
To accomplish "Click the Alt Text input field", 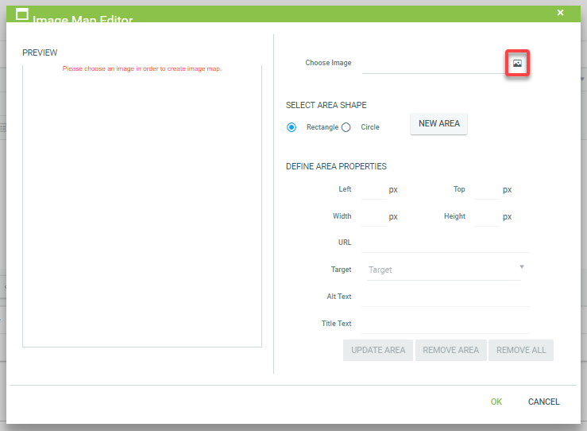I will point(445,297).
